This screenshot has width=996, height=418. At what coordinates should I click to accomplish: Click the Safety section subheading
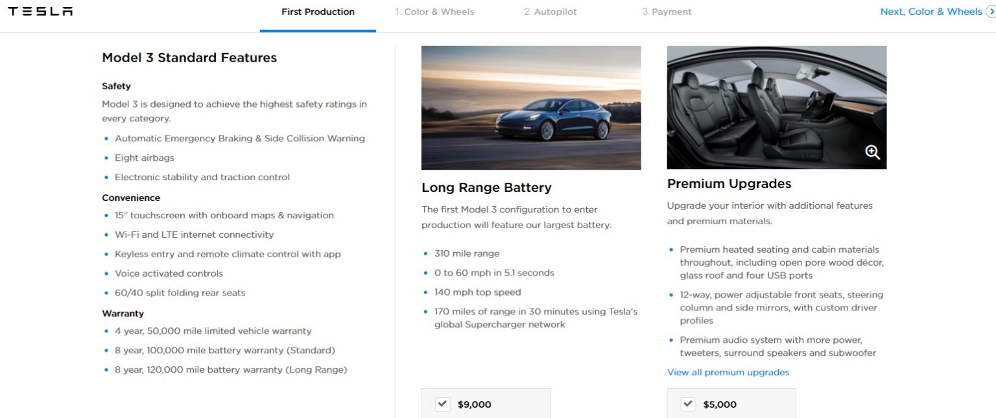(x=116, y=86)
